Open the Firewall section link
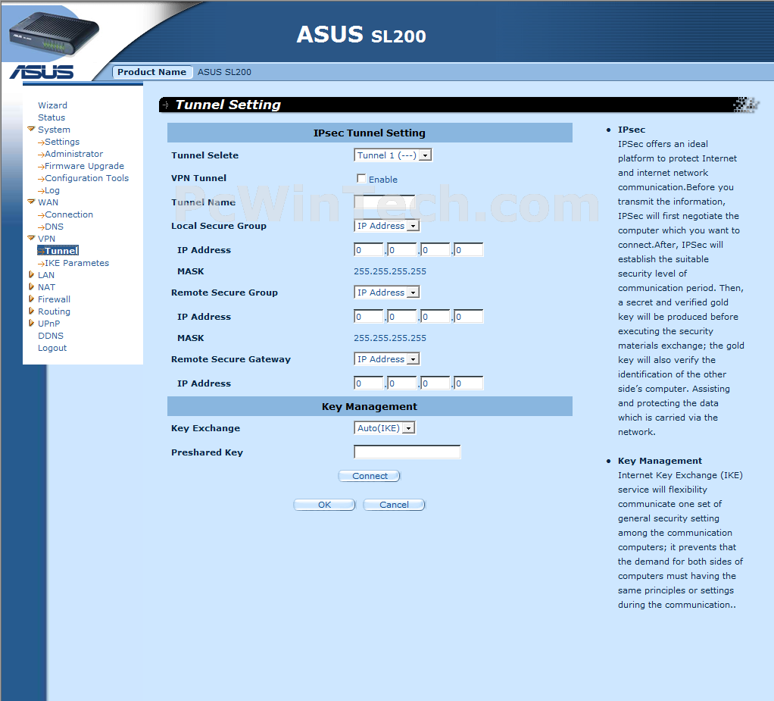The height and width of the screenshot is (701, 774). pos(54,299)
